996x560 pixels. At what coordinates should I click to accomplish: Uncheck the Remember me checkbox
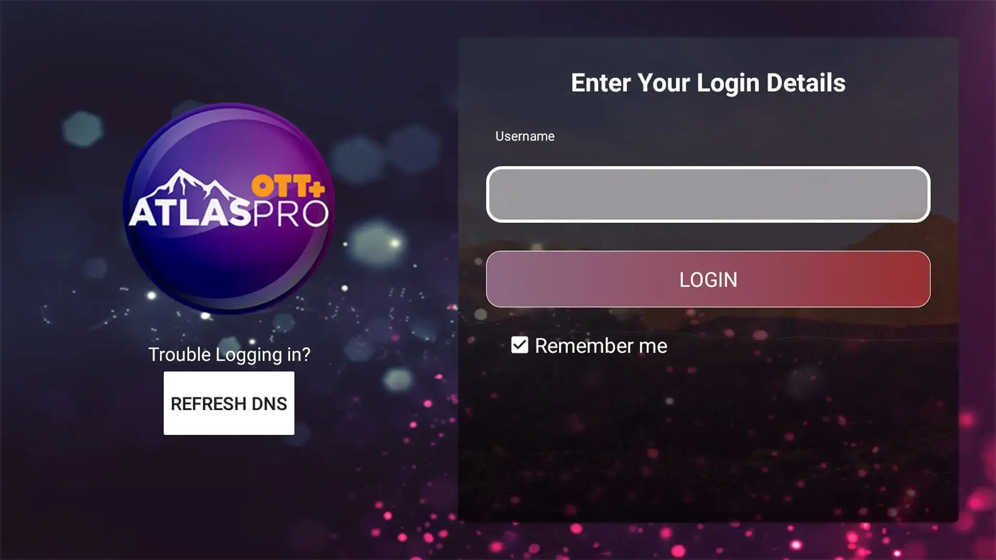[x=519, y=345]
